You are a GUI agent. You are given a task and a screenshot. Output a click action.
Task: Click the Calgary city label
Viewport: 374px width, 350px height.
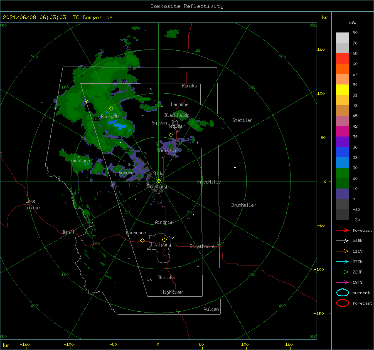coord(162,245)
